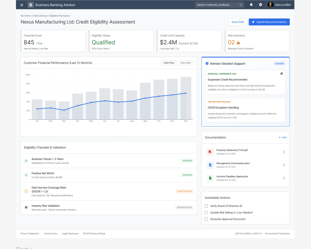Click SAP Fiori Edition v2024.1.4 text
Viewport: 311px width, 249px height.
249,234
